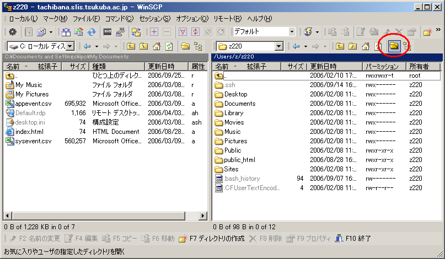Open Preferences via the gear icon

click(x=13, y=32)
